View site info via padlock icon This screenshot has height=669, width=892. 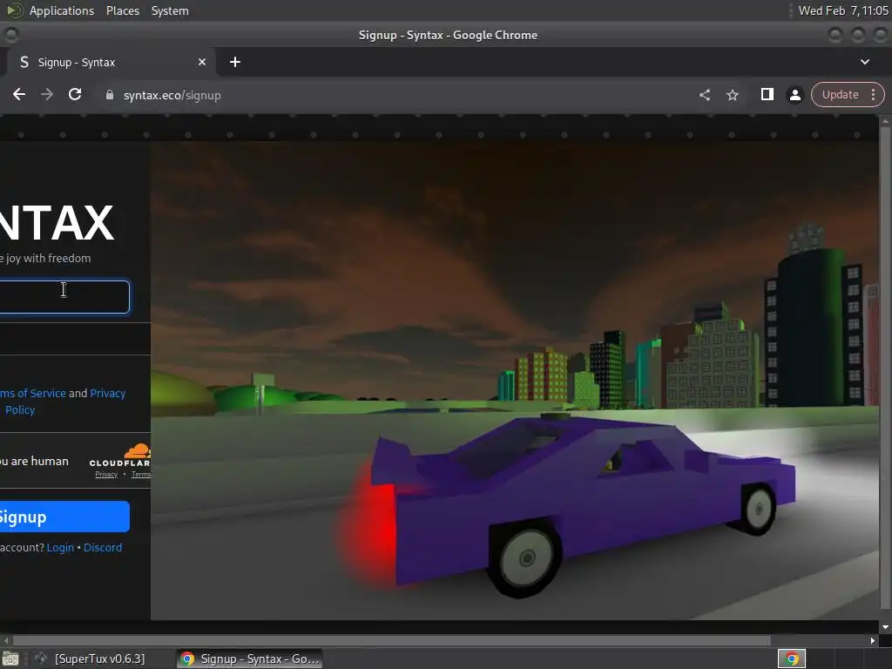click(x=110, y=95)
